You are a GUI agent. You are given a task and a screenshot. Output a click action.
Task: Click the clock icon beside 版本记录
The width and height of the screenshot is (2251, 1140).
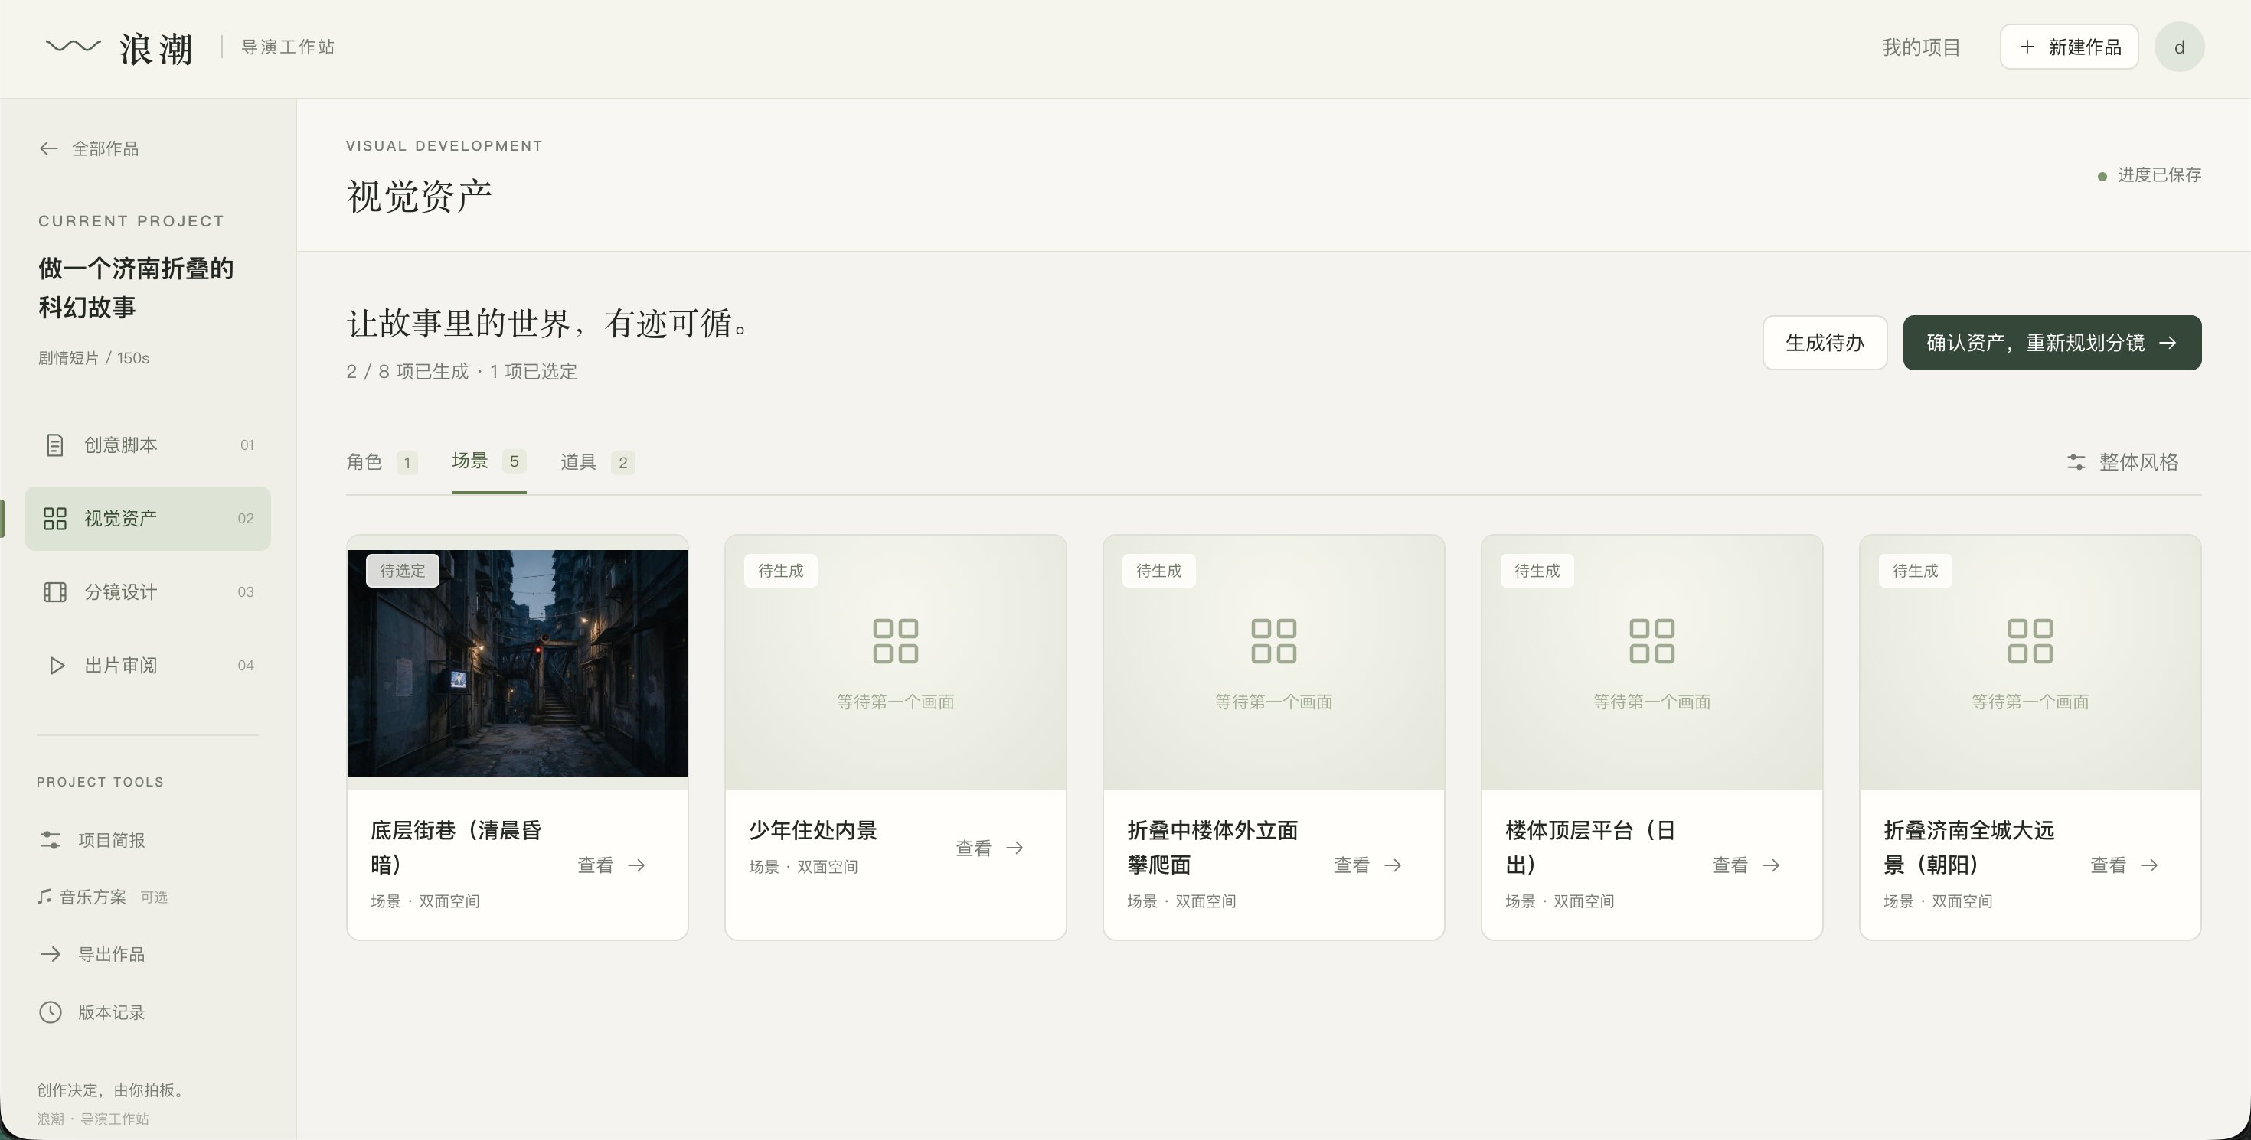[x=51, y=1011]
